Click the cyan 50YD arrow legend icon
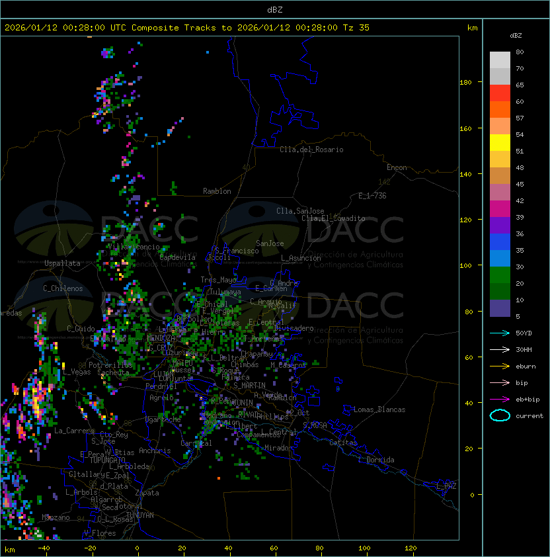 tap(500, 333)
